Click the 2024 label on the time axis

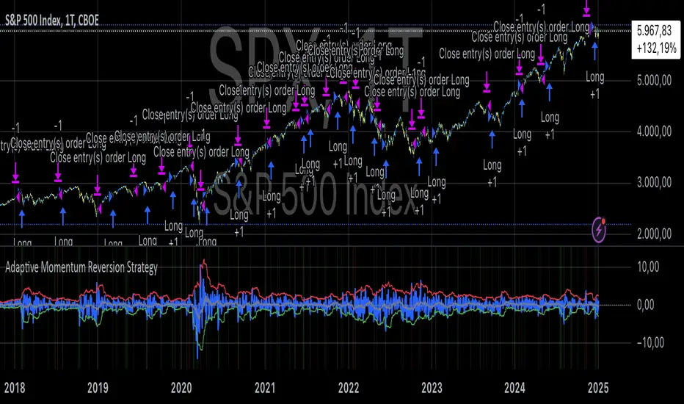click(x=514, y=388)
